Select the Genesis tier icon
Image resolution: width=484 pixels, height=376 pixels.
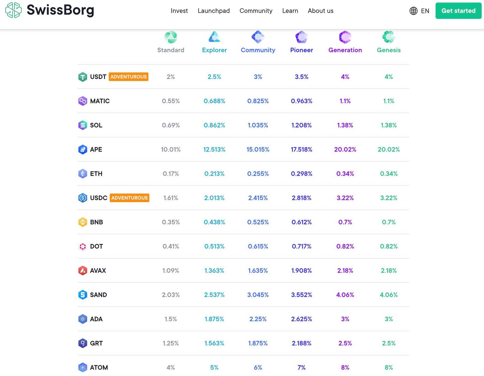(388, 37)
